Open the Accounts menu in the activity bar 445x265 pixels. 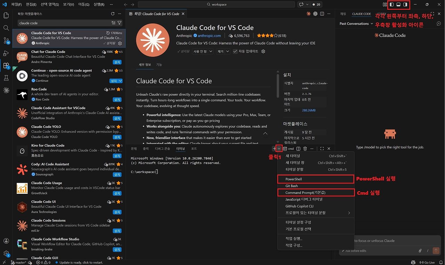tap(6, 241)
